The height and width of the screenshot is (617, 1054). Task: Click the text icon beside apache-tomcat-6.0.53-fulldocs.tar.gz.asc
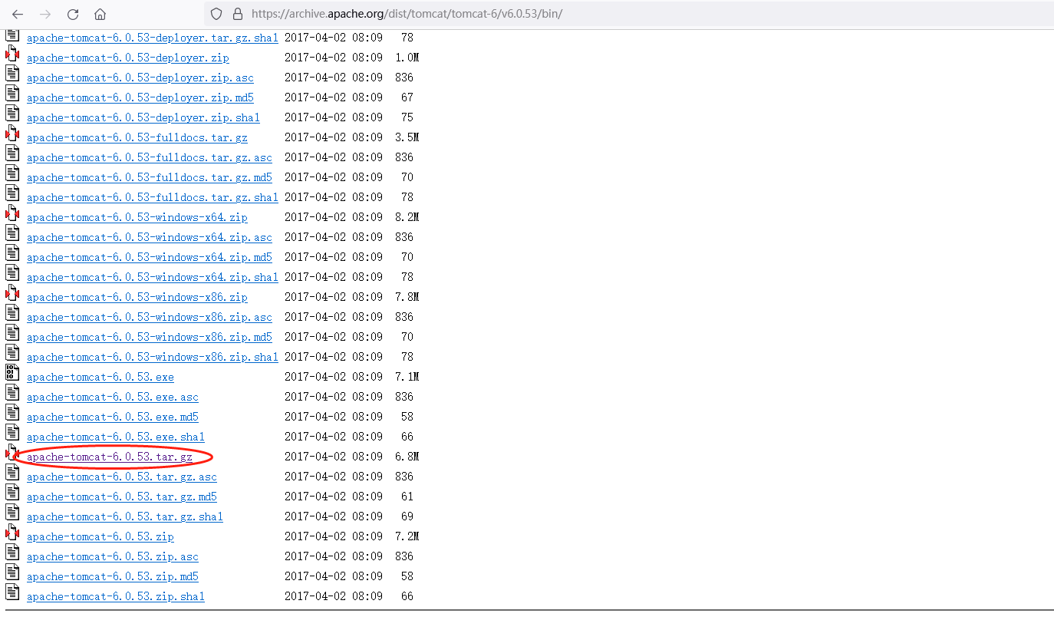click(12, 153)
